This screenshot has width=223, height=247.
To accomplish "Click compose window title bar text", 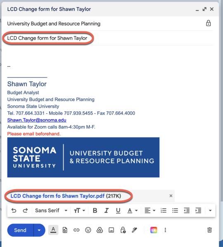I will click(49, 9).
